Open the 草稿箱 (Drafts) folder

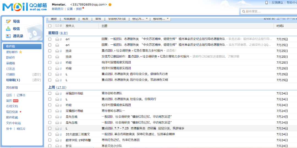(x=10, y=63)
